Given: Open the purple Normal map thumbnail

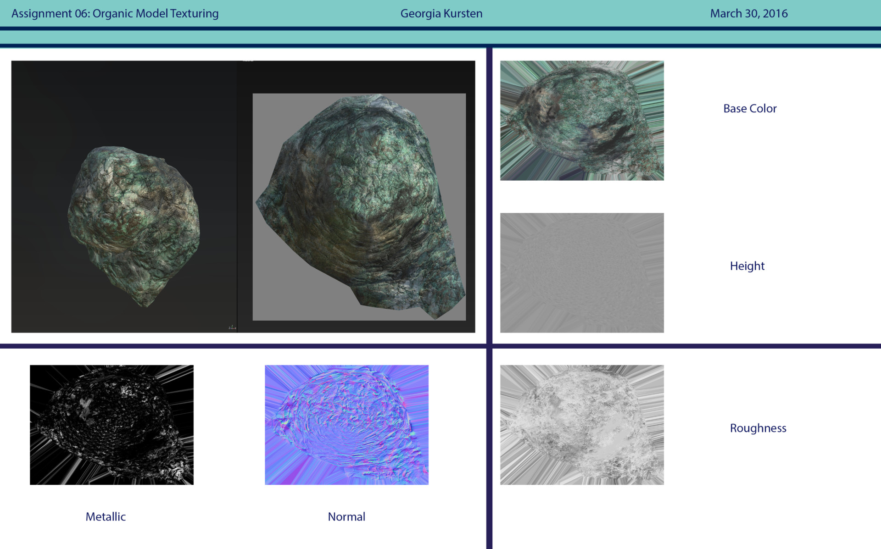Looking at the screenshot, I should (x=346, y=425).
